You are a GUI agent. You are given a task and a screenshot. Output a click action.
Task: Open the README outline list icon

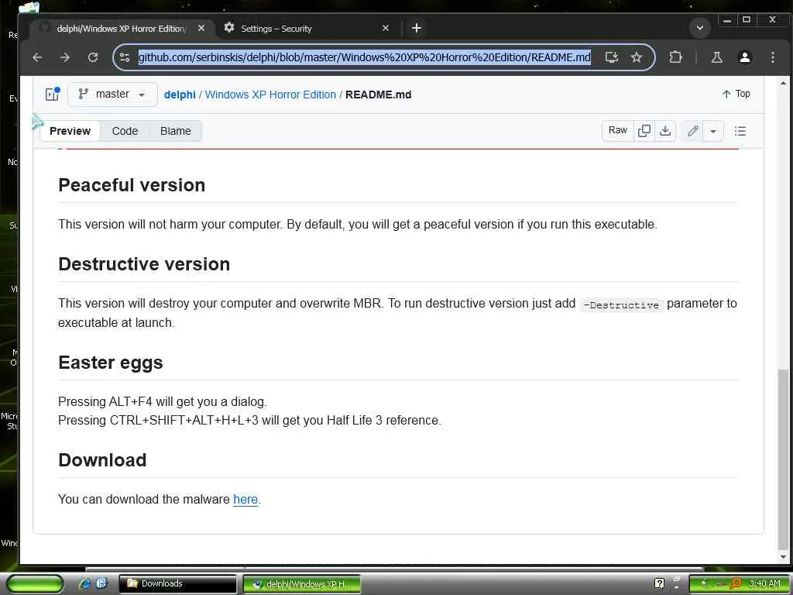pyautogui.click(x=740, y=131)
